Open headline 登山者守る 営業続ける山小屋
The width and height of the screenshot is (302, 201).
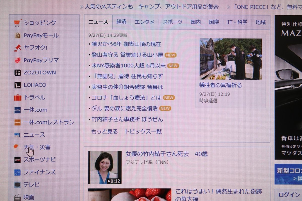point(127,55)
